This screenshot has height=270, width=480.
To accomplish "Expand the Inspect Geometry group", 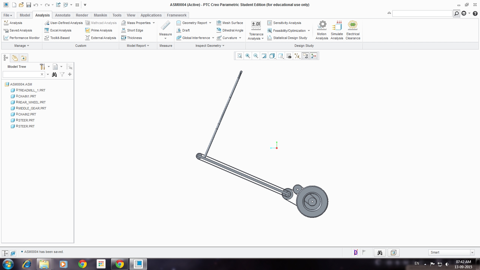I will [210, 46].
